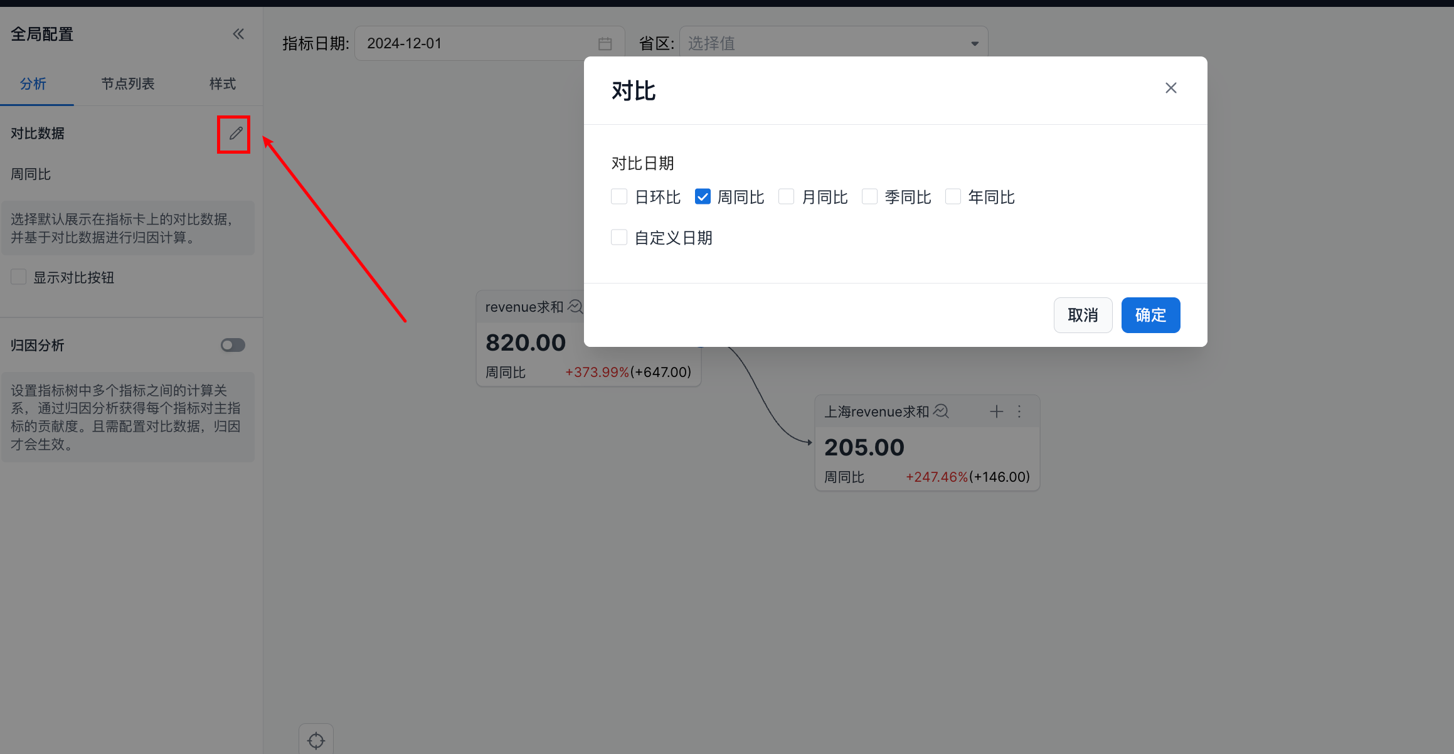Click the pencil edit icon beside 对比数据
The height and width of the screenshot is (754, 1454).
tap(235, 134)
